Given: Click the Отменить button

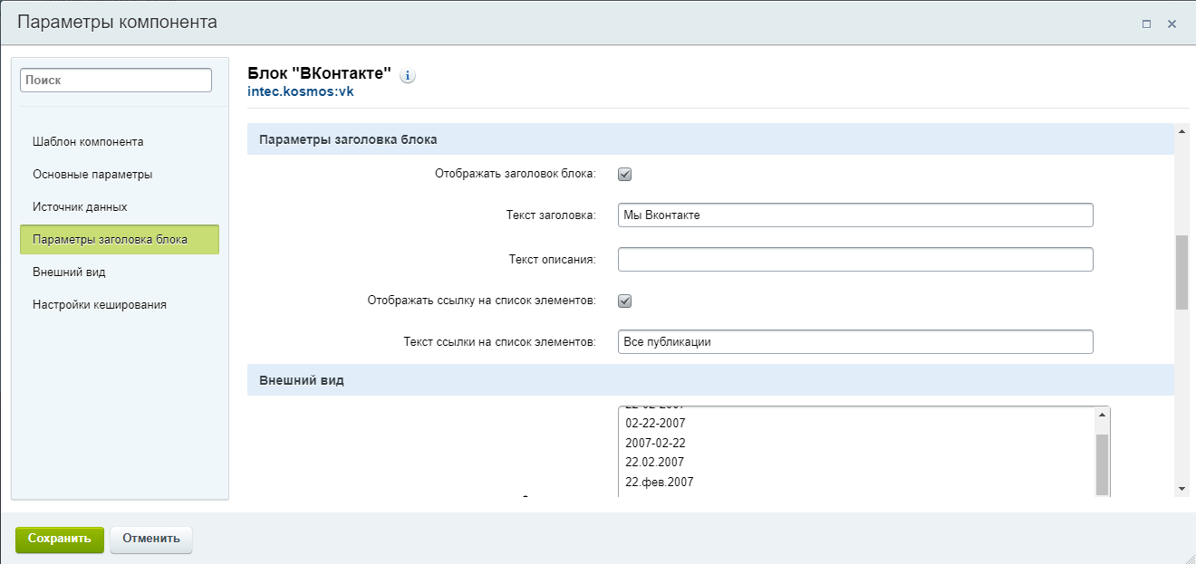Looking at the screenshot, I should coord(151,539).
